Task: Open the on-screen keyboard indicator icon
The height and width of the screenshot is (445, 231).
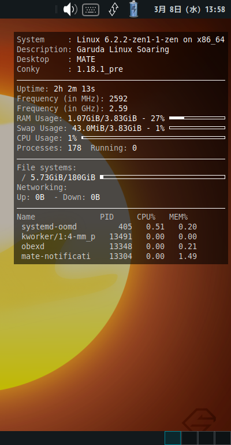Action: (x=91, y=10)
